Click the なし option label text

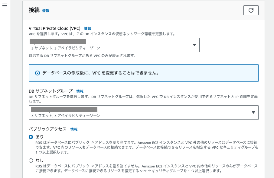pos(39,160)
